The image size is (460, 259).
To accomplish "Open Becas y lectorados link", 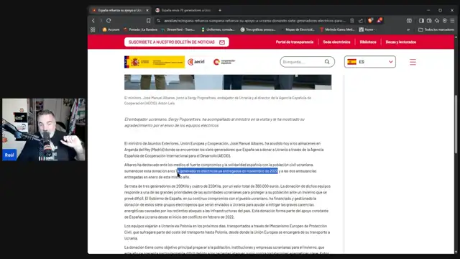I will pyautogui.click(x=401, y=42).
